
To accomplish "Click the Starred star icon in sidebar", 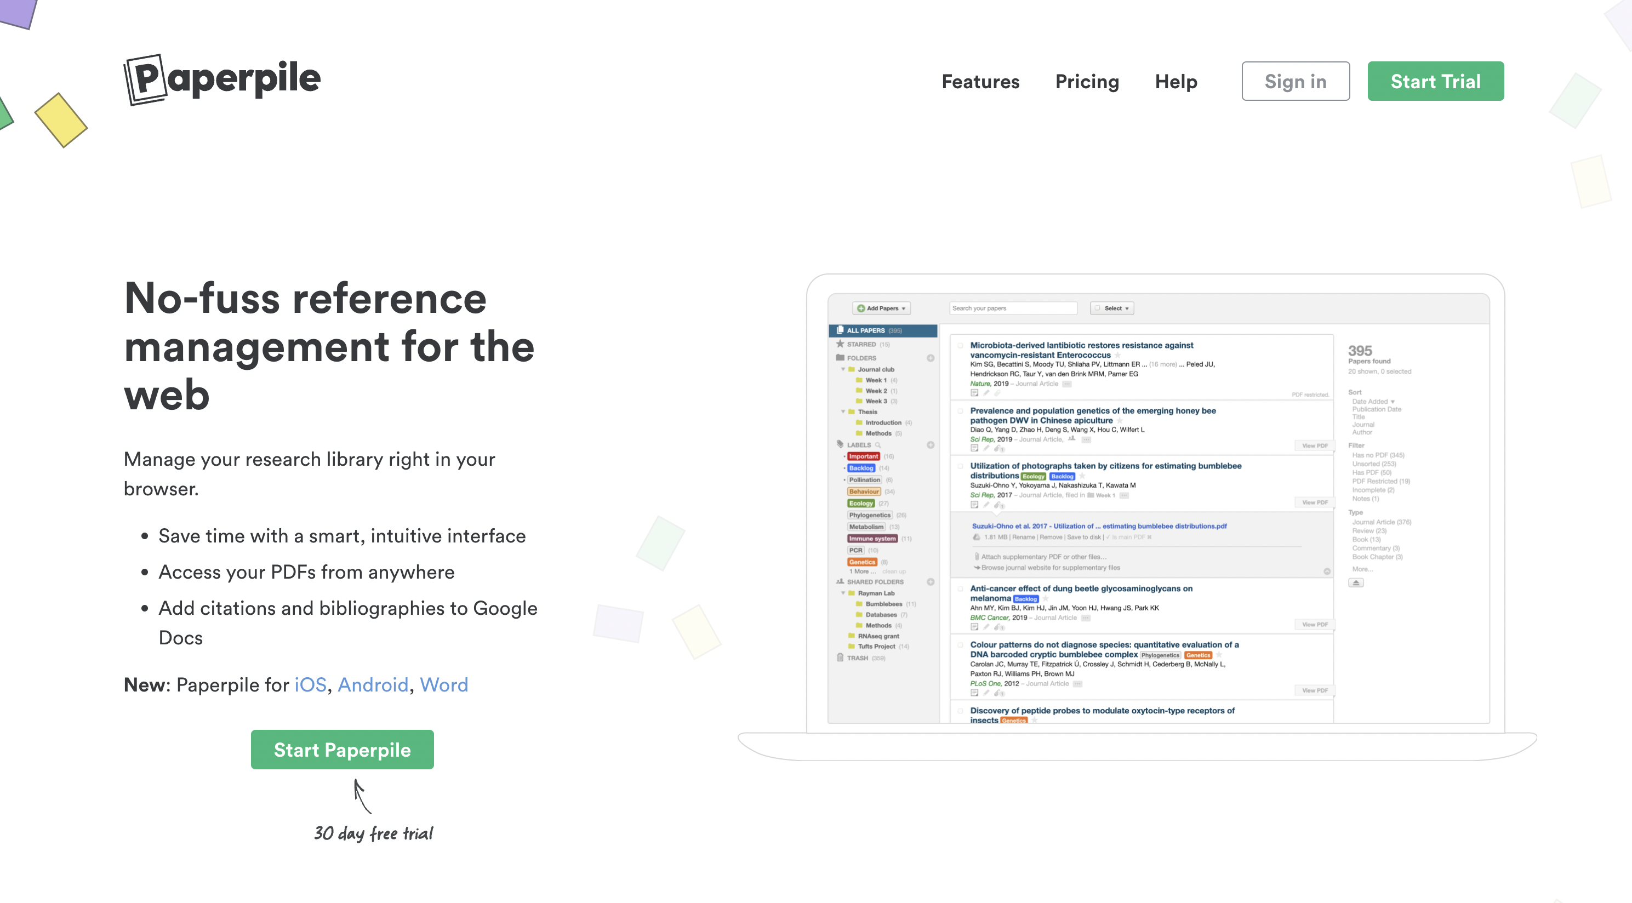I will pyautogui.click(x=840, y=344).
